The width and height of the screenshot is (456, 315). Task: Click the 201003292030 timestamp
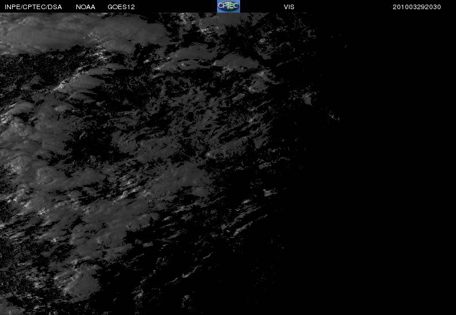[417, 7]
